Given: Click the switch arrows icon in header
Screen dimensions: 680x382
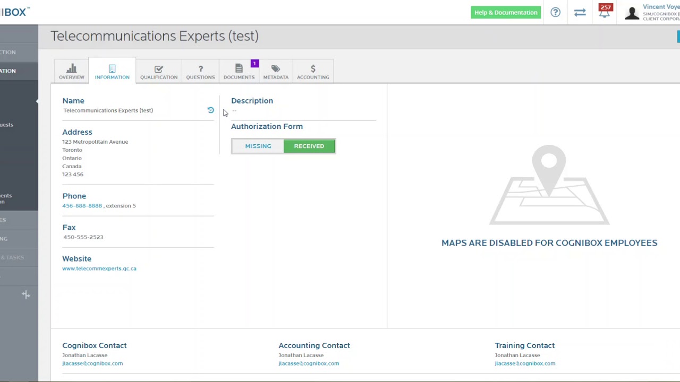Looking at the screenshot, I should [580, 12].
